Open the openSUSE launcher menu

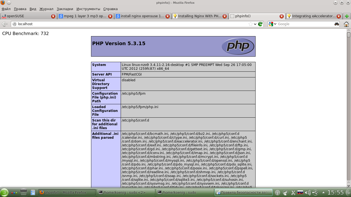tap(4, 193)
